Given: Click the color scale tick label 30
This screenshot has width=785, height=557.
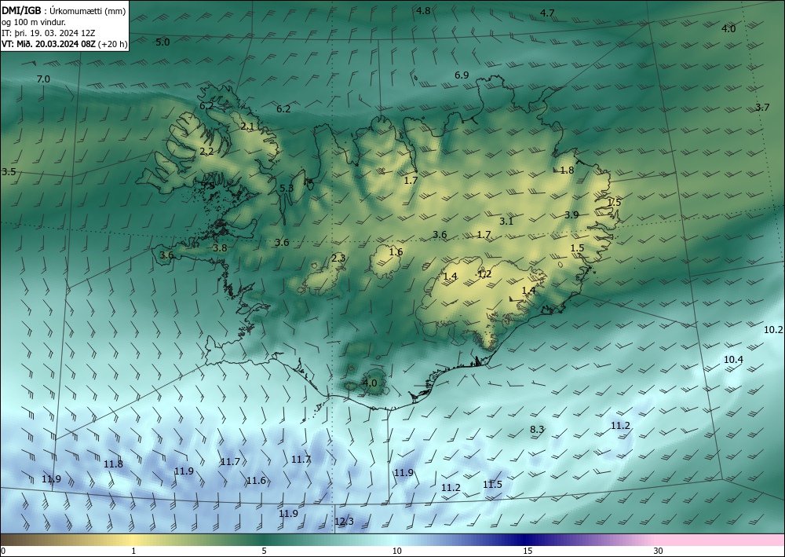Looking at the screenshot, I should pos(659,552).
